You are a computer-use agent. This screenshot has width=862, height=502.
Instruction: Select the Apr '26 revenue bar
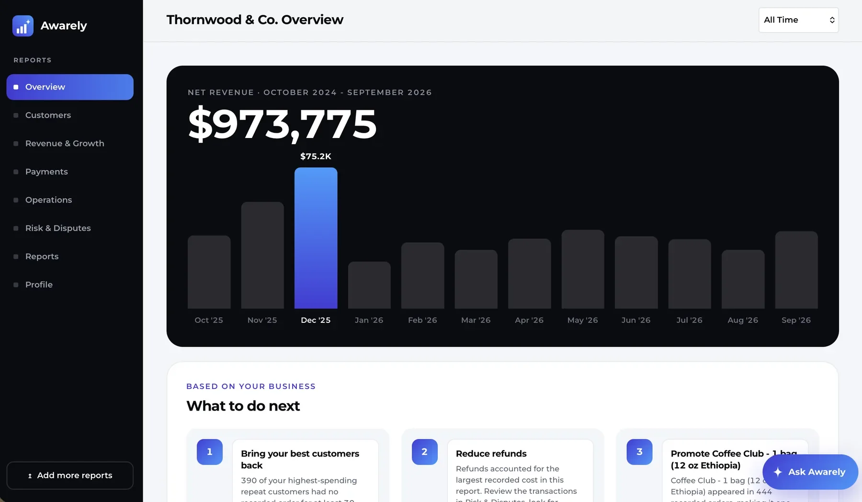[530, 274]
